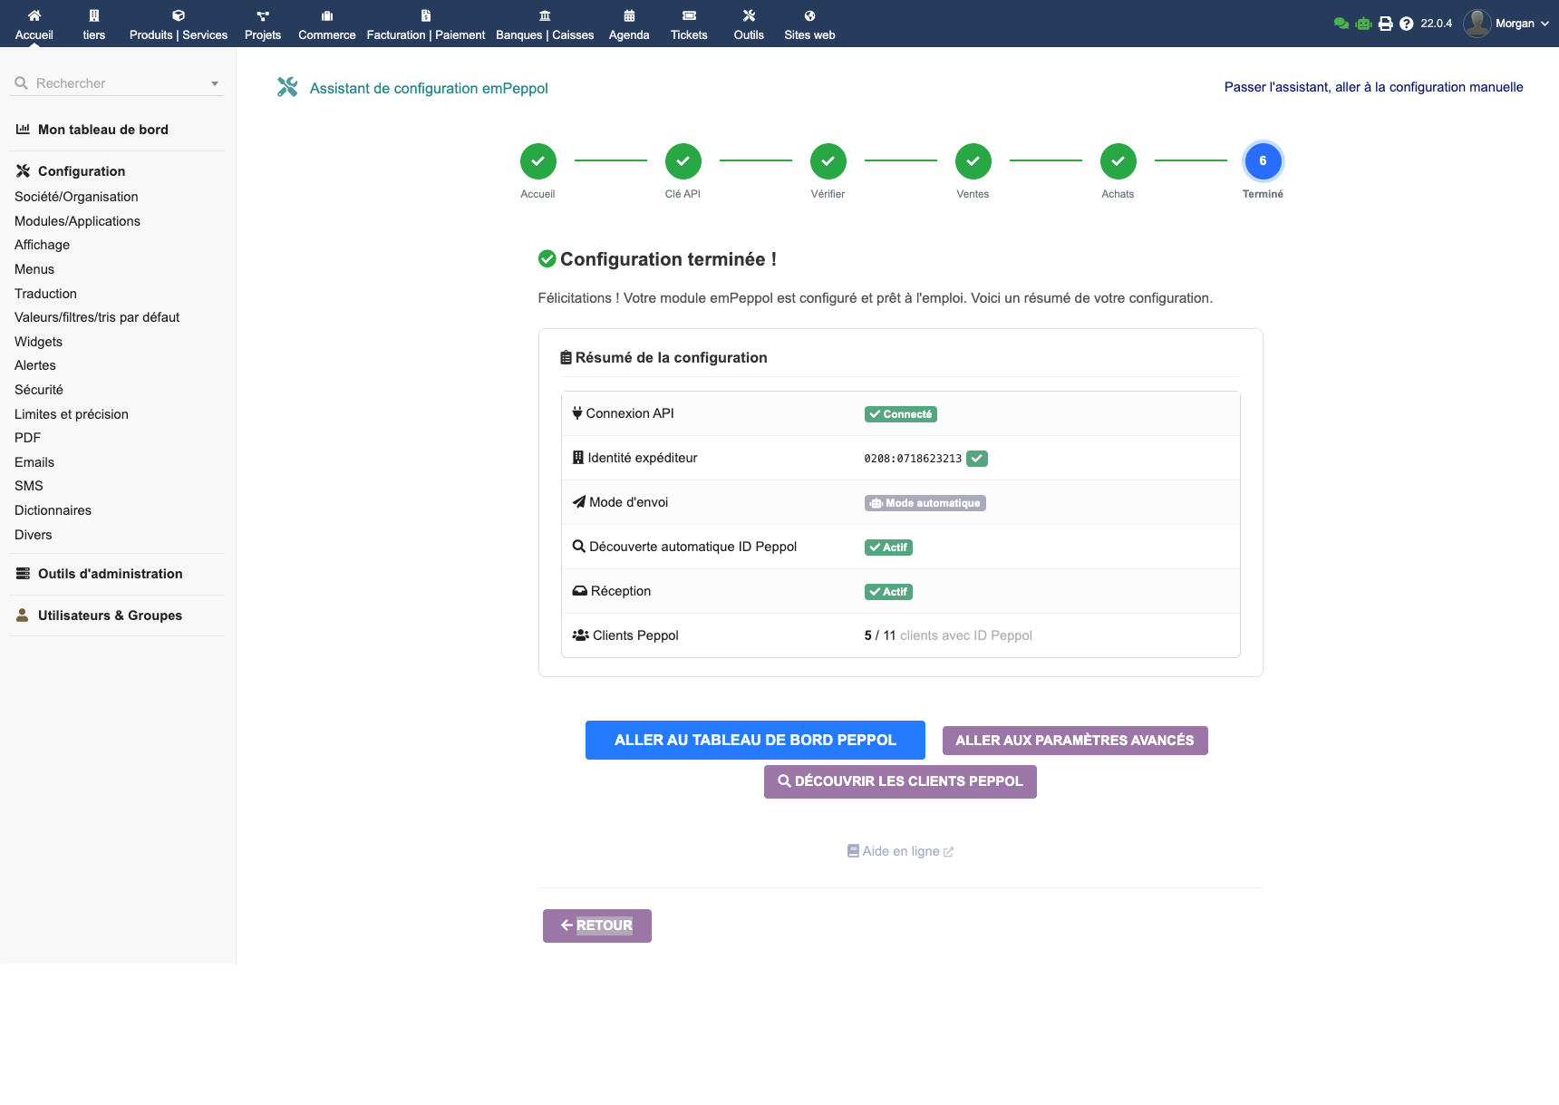Open the Agenda calendar icon

point(629,15)
